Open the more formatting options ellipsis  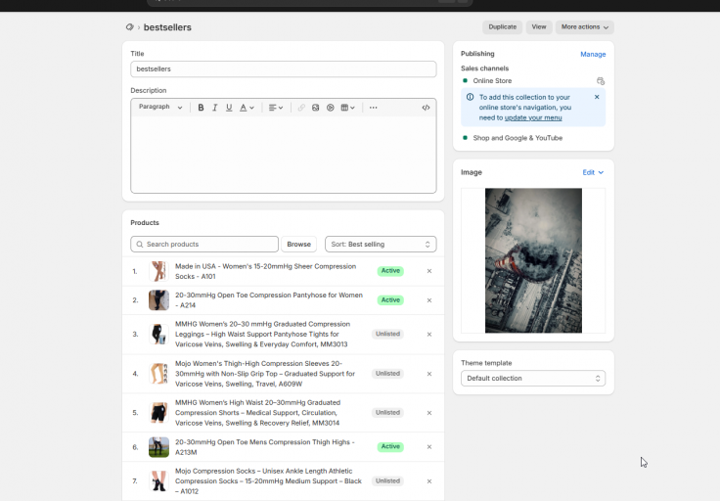374,108
